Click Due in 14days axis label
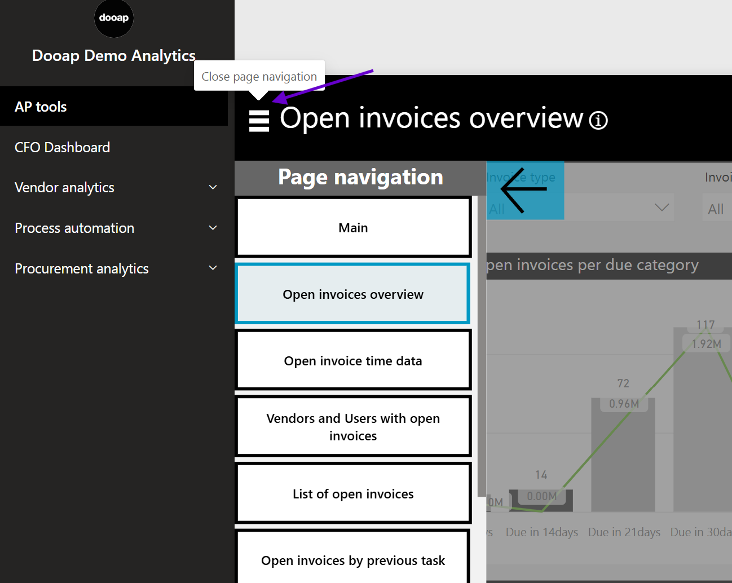732x583 pixels. [x=542, y=532]
